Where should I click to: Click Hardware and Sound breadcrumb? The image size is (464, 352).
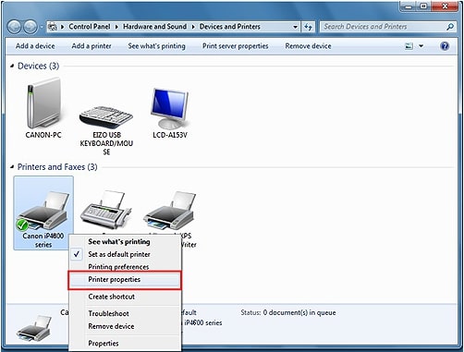[154, 27]
